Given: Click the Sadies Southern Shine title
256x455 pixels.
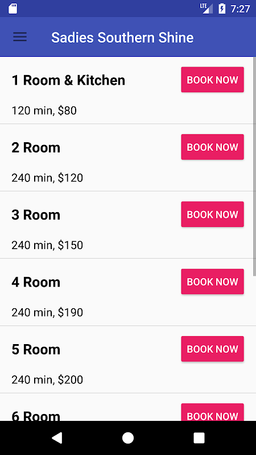Looking at the screenshot, I should tap(122, 38).
